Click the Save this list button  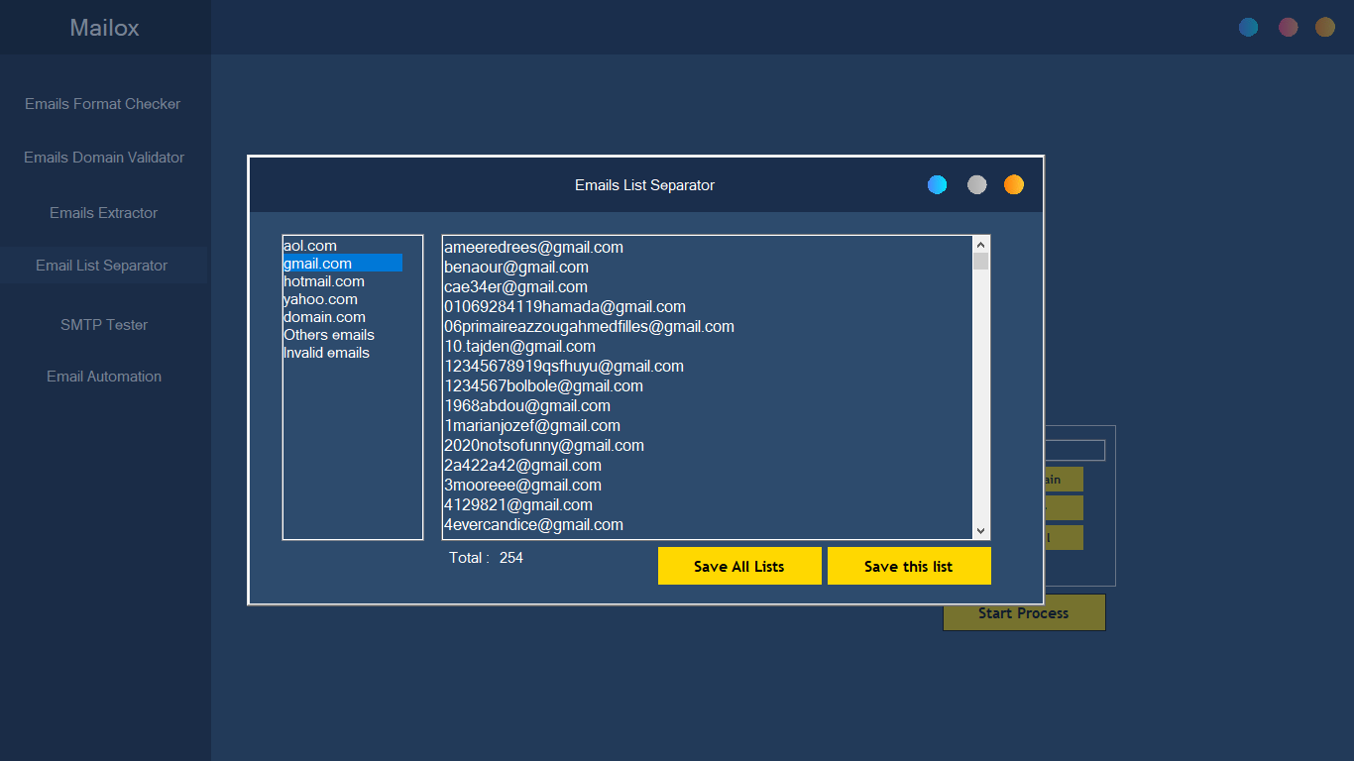[908, 565]
